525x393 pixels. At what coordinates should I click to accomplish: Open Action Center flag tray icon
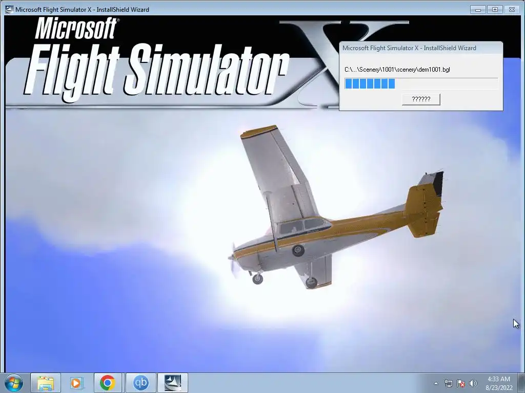point(461,383)
